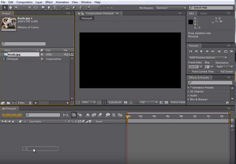Toggle Live Update in the timeline
Screen dimensions: 236x164
click(x=74, y=115)
